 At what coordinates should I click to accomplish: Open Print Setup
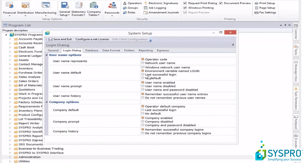tap(265, 3)
